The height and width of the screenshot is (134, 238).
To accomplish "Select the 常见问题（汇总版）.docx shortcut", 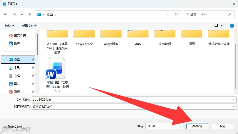I will click(x=57, y=75).
